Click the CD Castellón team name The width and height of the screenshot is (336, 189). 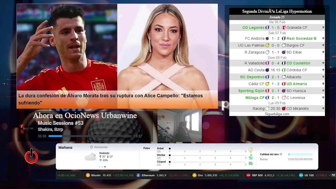point(298,63)
